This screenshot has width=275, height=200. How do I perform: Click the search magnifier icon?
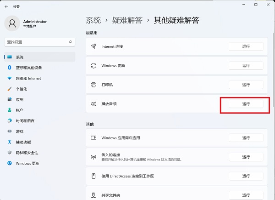70,42
